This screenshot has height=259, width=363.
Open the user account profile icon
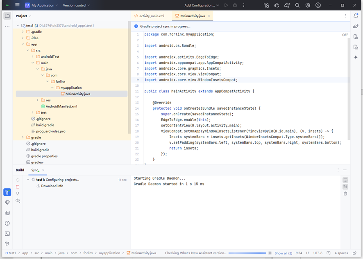(318, 5)
